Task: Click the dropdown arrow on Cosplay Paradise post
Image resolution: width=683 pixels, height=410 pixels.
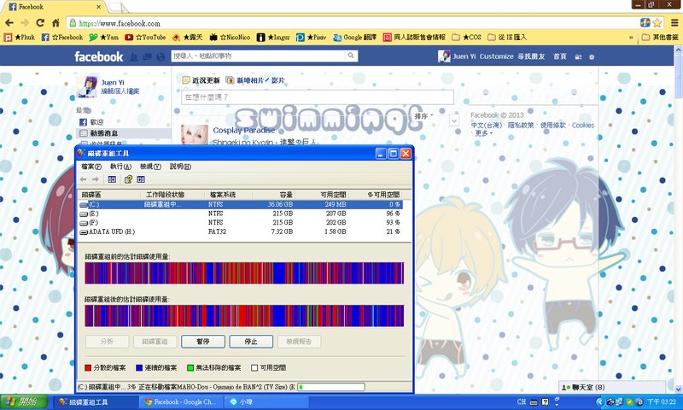Action: [454, 120]
